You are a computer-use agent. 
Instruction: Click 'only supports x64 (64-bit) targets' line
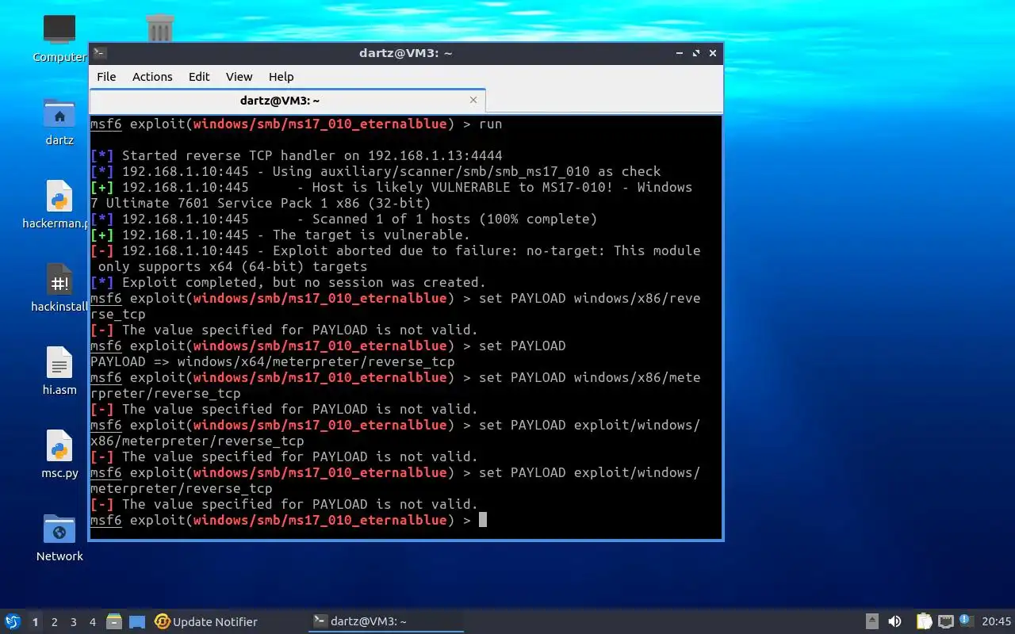(233, 266)
